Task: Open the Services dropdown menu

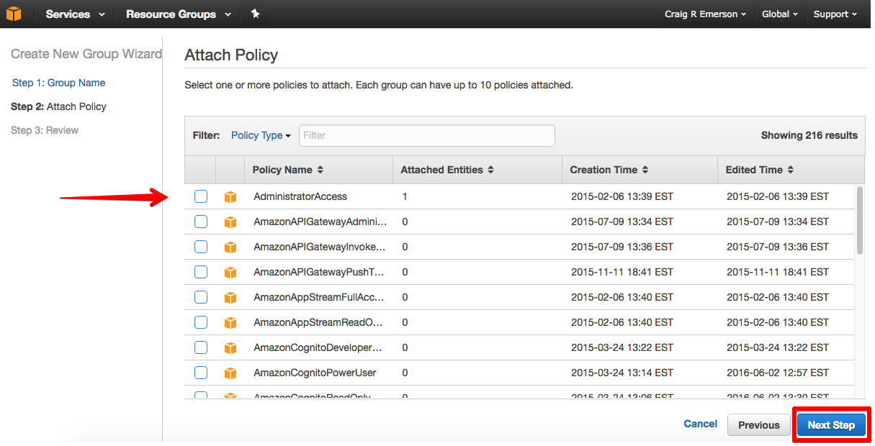Action: coord(75,14)
